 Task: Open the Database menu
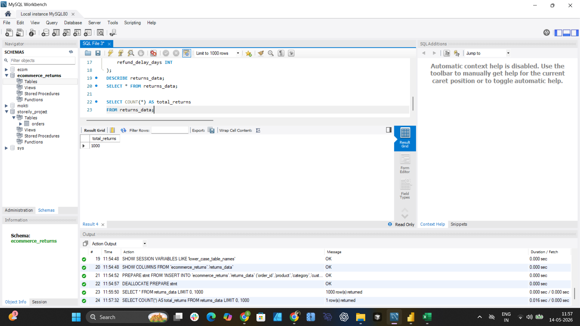coord(73,23)
